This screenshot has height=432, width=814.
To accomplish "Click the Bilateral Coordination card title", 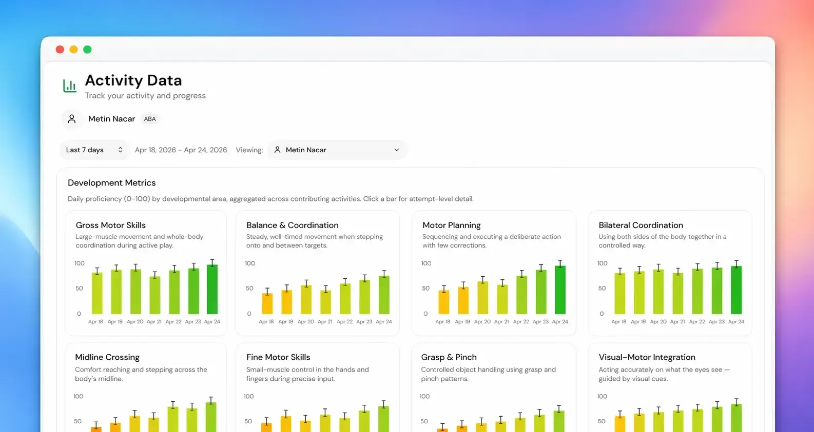I will click(x=641, y=225).
